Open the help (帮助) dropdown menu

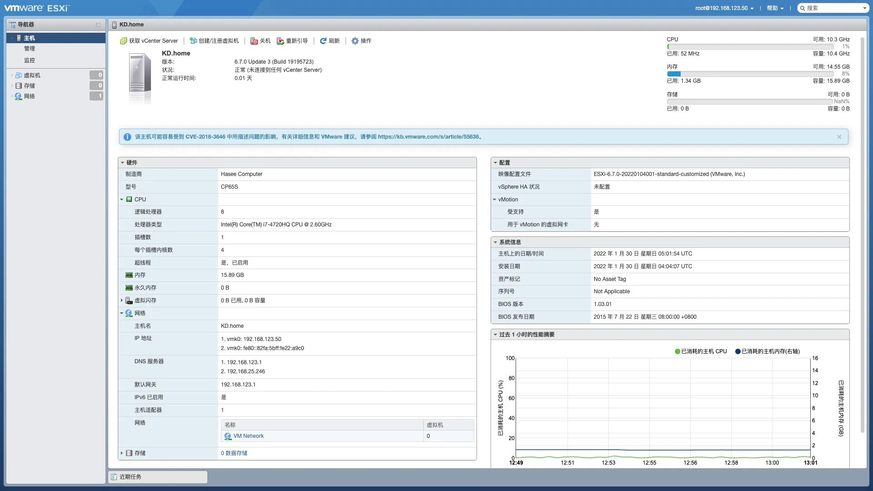click(x=775, y=8)
